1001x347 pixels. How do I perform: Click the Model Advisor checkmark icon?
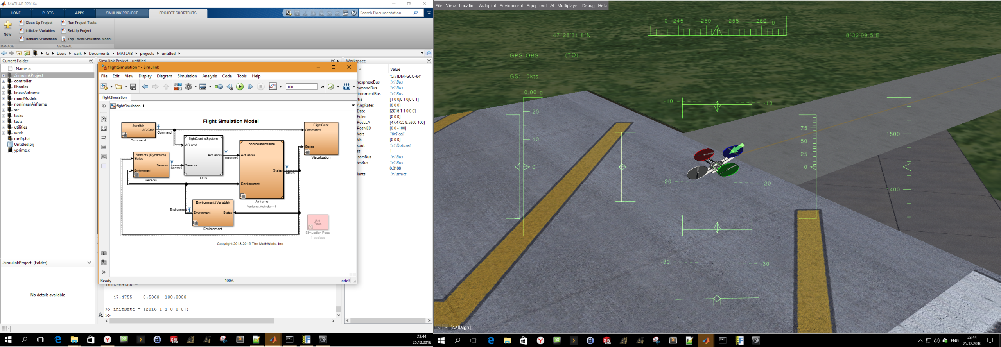click(331, 87)
